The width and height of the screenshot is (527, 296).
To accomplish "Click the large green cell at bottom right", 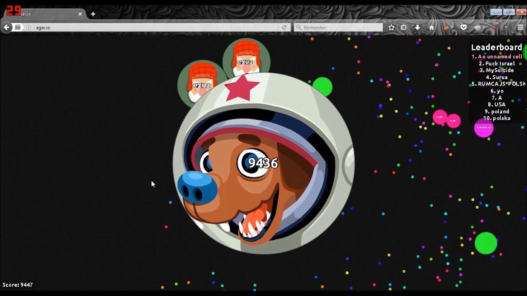I will (x=486, y=243).
